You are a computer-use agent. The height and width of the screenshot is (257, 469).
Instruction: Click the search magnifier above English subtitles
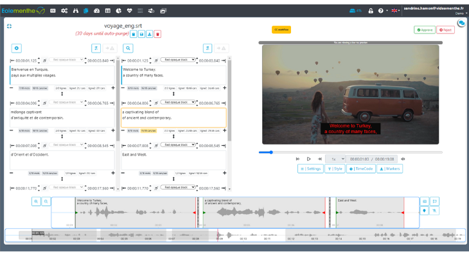coord(128,48)
